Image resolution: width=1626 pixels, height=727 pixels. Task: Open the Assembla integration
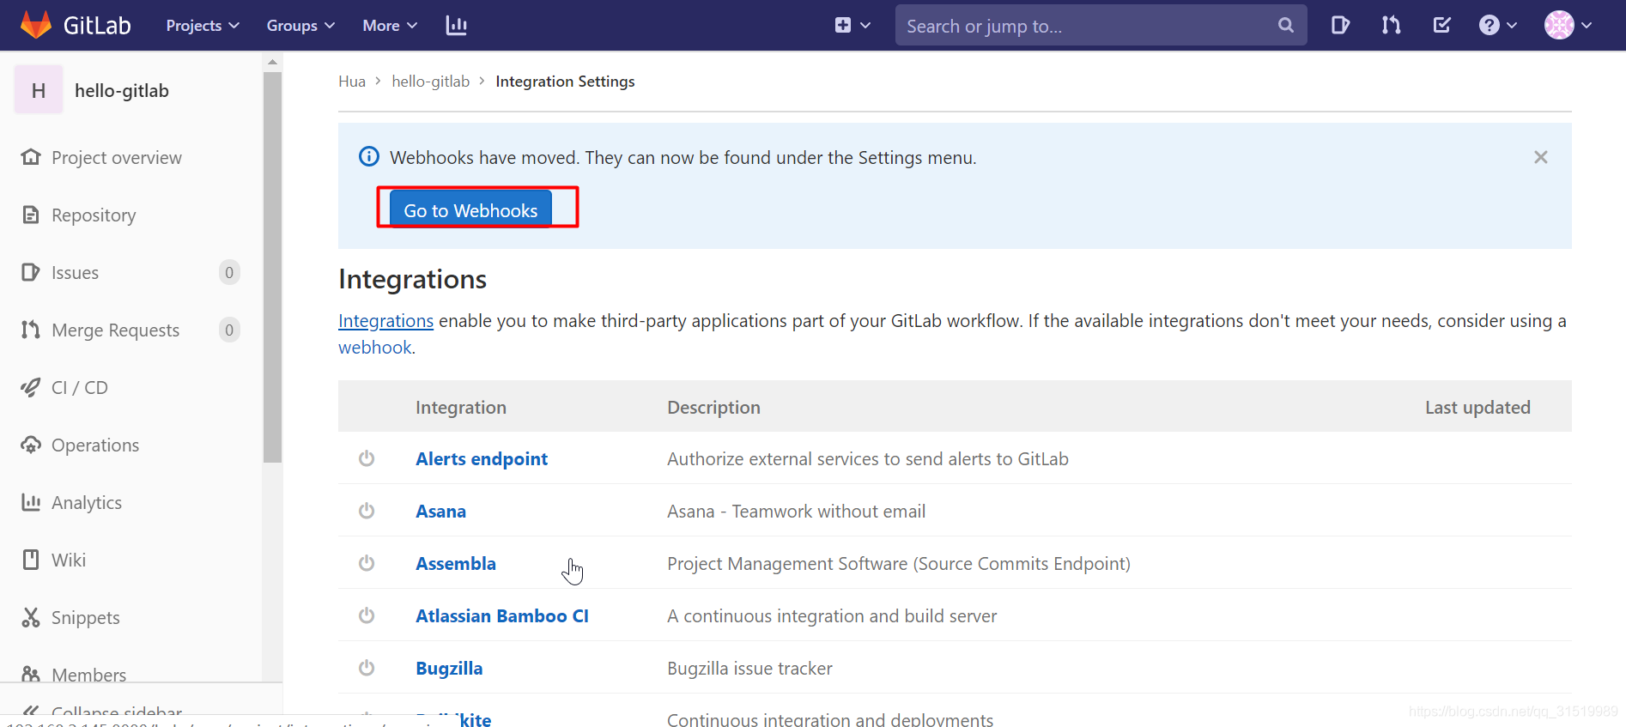coord(456,564)
